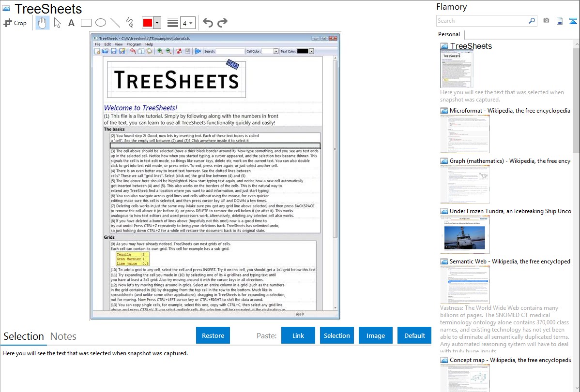This screenshot has width=580, height=392.
Task: Click the red Undo arrow in TreeSheets
Action: pos(133,51)
